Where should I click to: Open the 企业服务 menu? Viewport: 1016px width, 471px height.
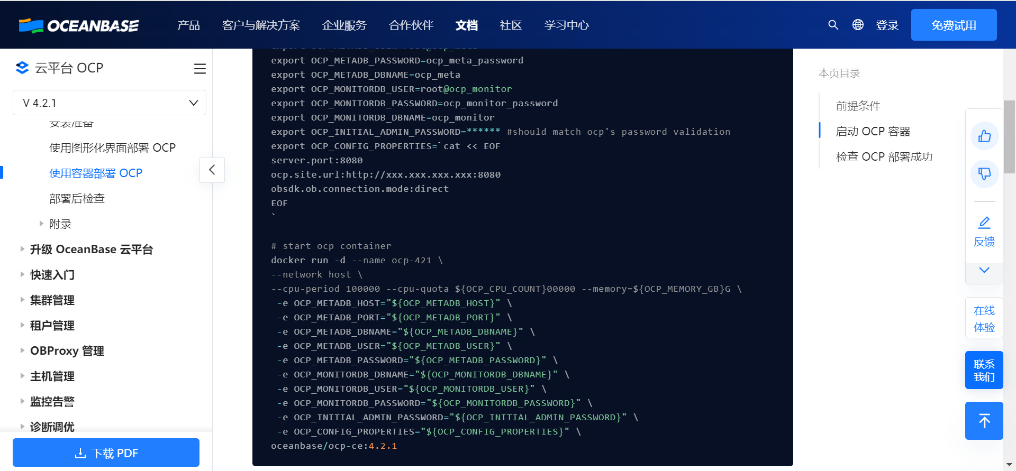click(344, 25)
